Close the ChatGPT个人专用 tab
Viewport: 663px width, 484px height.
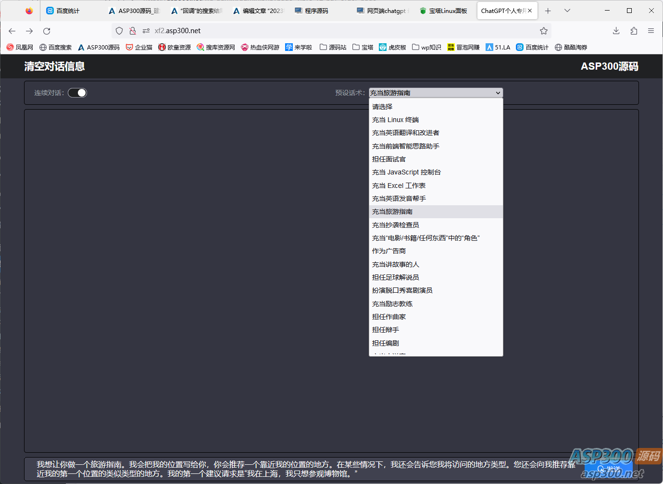pos(530,11)
